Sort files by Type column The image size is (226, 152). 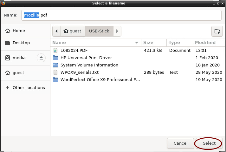pos(180,43)
